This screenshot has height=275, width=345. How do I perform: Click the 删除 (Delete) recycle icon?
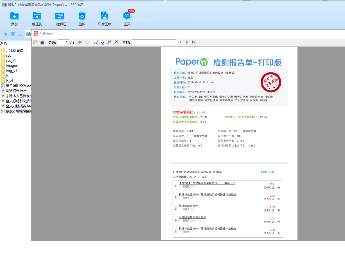point(82,16)
